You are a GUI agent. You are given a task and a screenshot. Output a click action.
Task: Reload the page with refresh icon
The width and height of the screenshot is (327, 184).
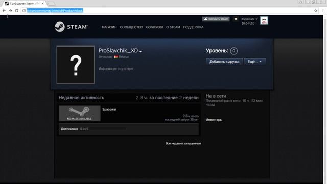click(17, 10)
